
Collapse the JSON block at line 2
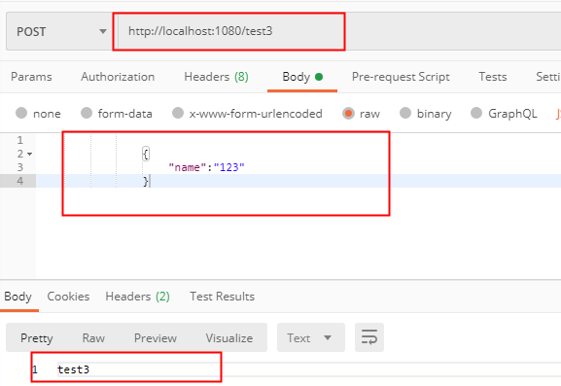30,154
